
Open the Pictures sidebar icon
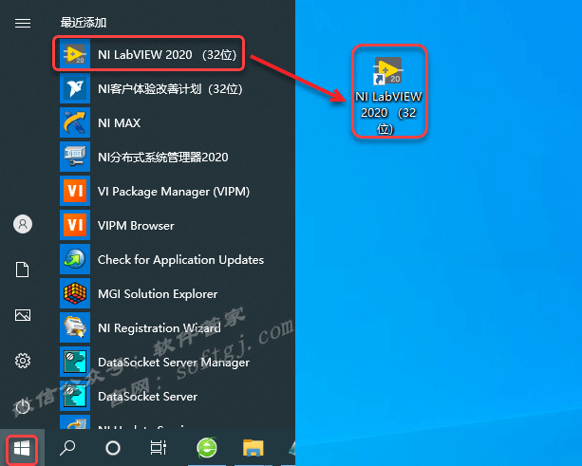tap(23, 315)
